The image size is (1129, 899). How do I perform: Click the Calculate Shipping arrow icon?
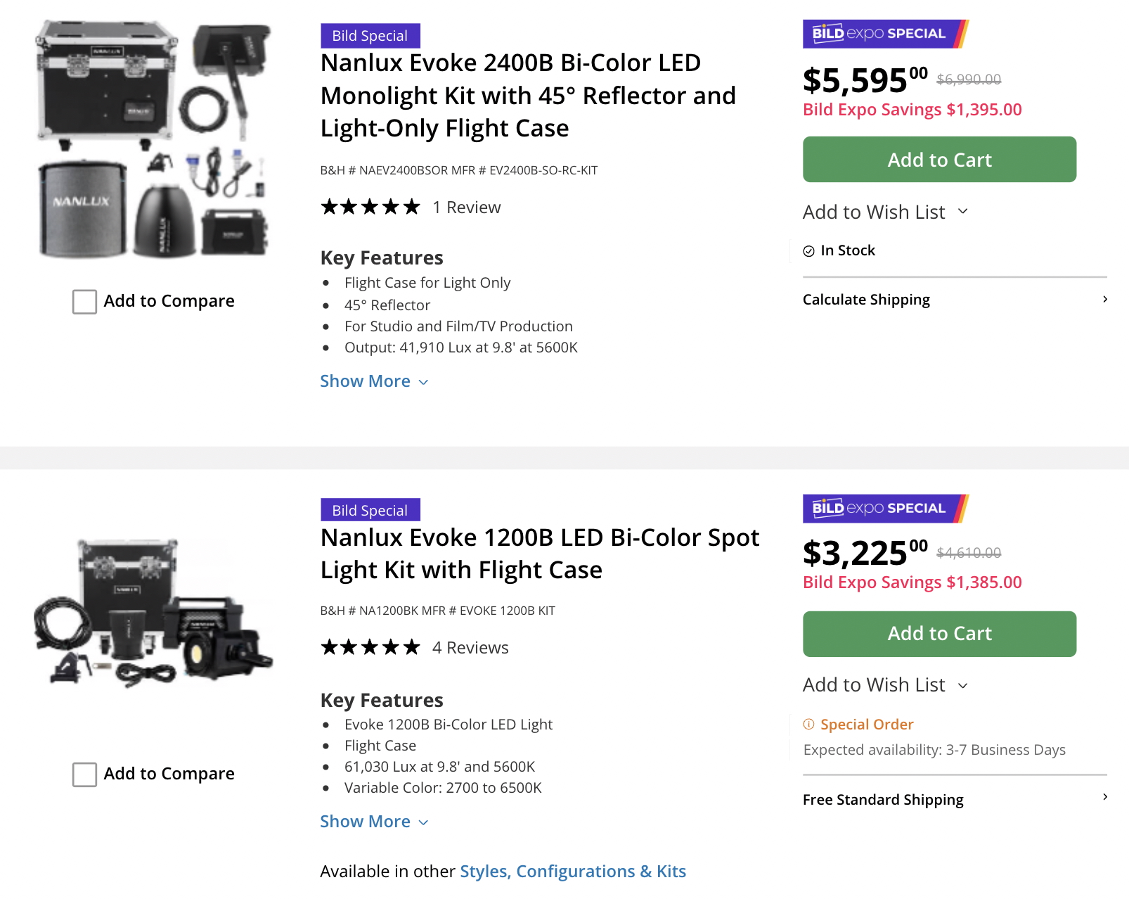point(1105,300)
